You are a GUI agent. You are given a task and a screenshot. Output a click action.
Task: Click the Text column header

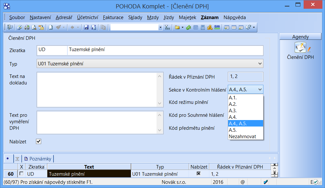click(x=89, y=167)
